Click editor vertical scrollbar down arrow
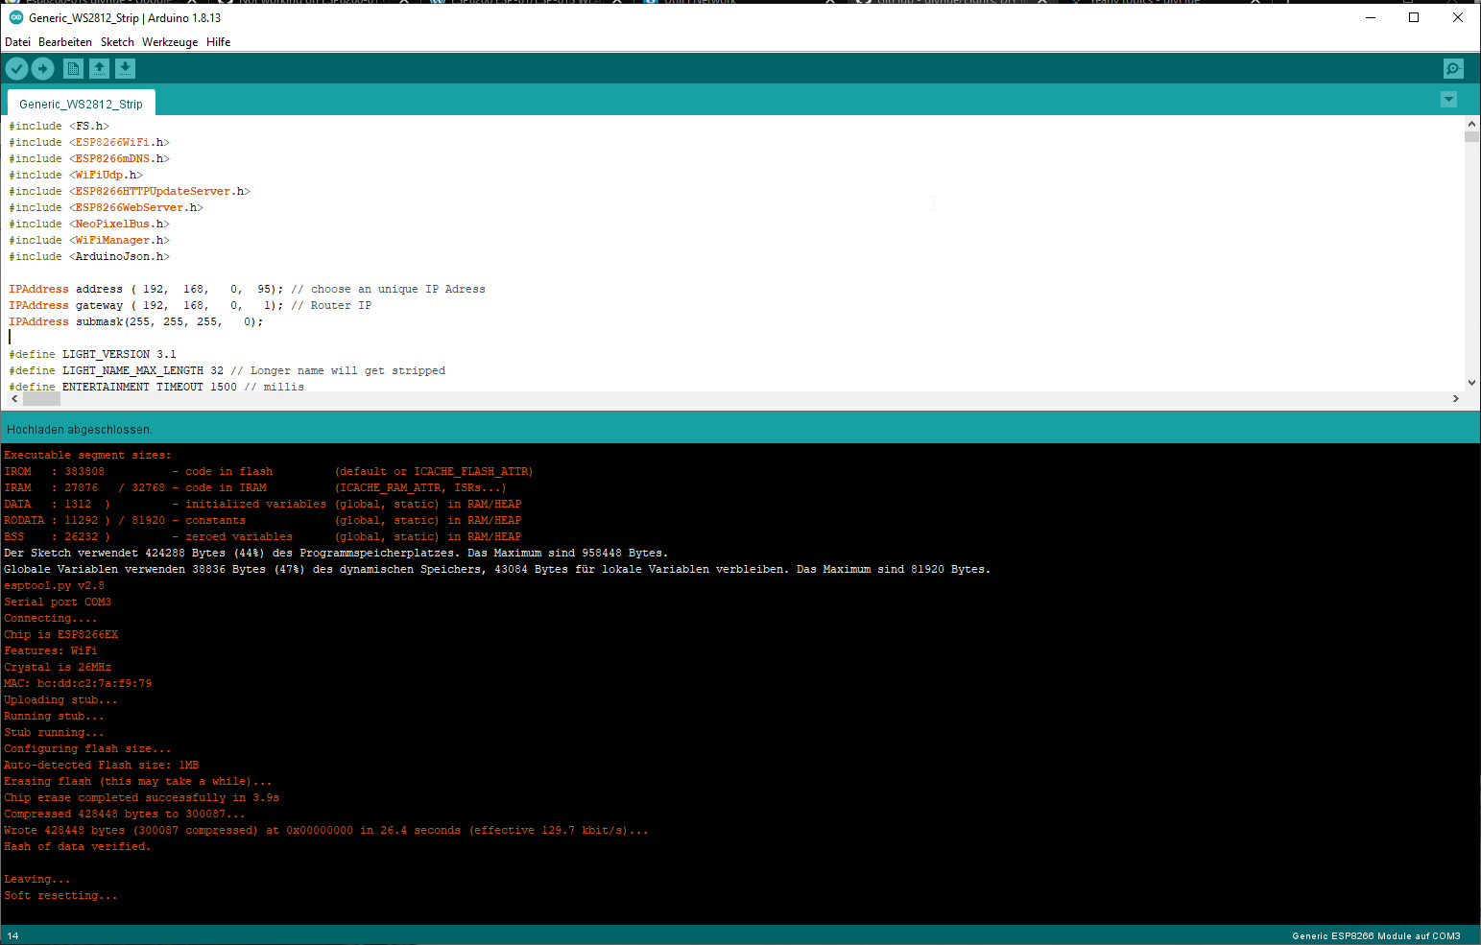 point(1471,382)
